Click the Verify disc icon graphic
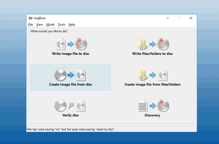The height and width of the screenshot is (144, 219). tap(70, 106)
